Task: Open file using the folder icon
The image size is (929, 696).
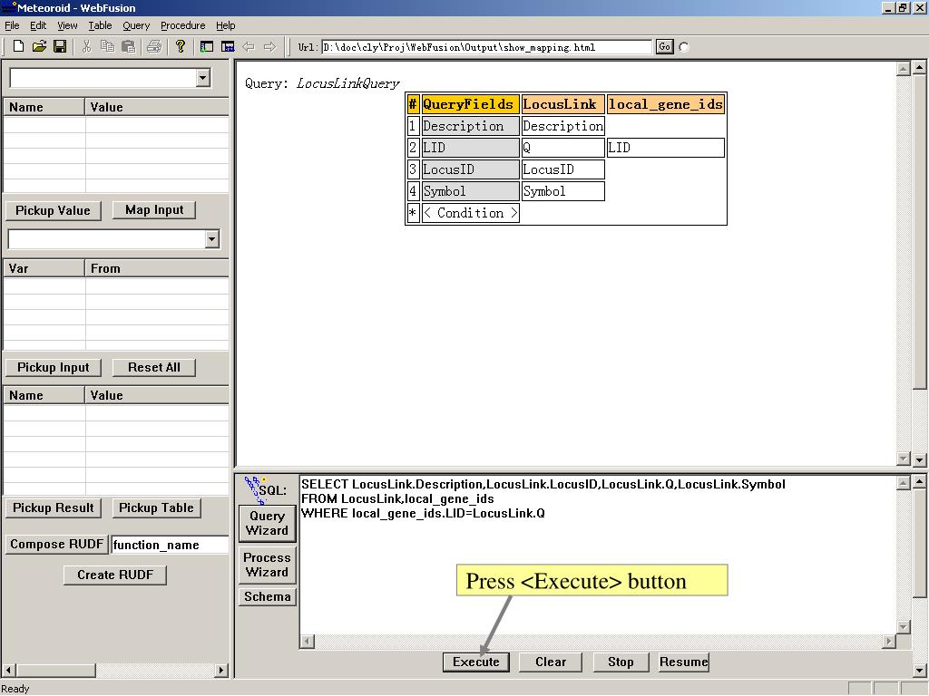Action: pos(39,46)
